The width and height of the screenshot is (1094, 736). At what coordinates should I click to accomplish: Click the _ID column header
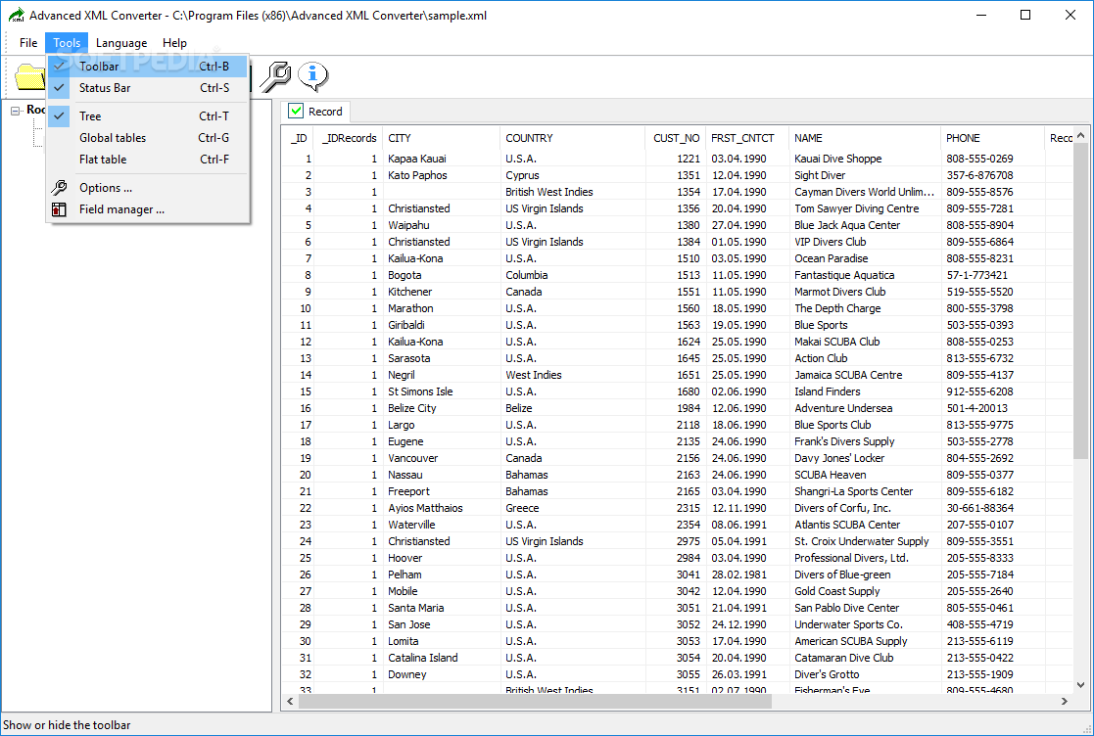point(298,138)
